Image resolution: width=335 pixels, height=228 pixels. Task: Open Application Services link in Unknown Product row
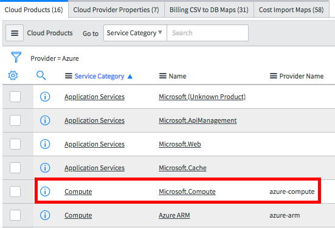(94, 97)
